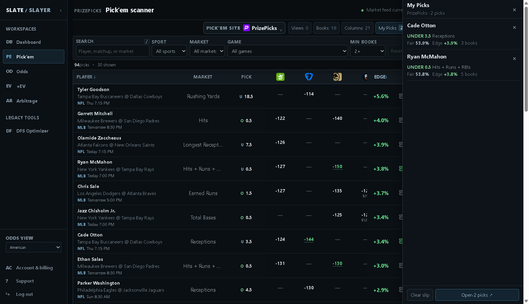This screenshot has height=304, width=529.
Task: Click the My Picks toolbar button
Action: pyautogui.click(x=389, y=28)
